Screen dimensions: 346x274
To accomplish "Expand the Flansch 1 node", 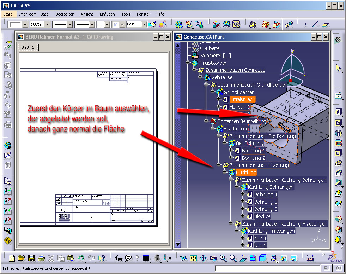I will click(x=218, y=106).
